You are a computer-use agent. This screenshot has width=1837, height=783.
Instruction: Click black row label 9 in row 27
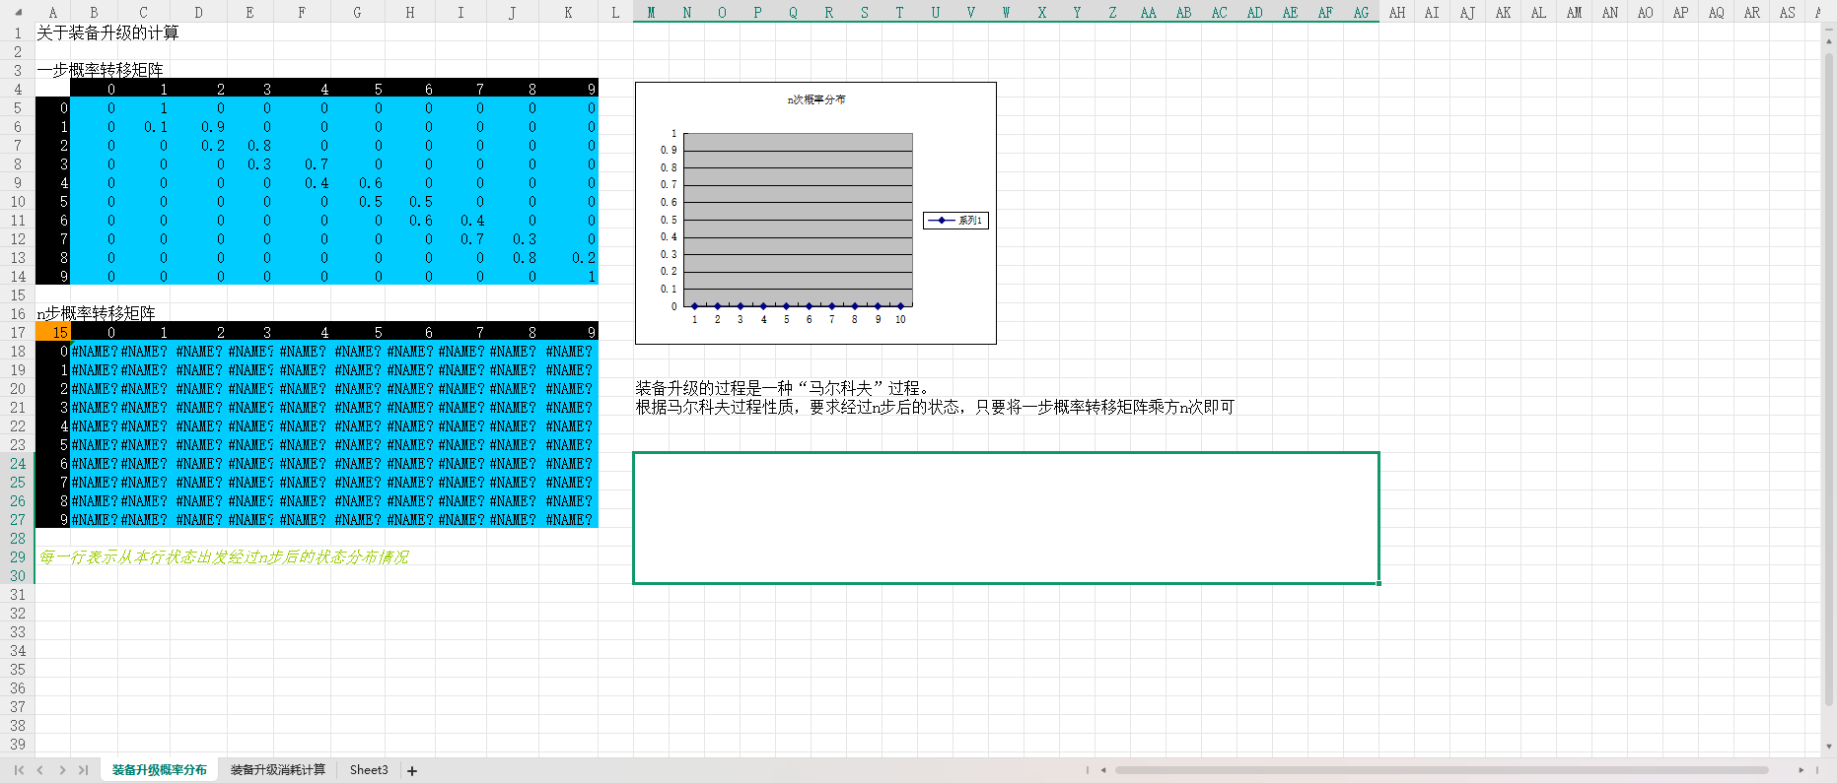pyautogui.click(x=52, y=519)
